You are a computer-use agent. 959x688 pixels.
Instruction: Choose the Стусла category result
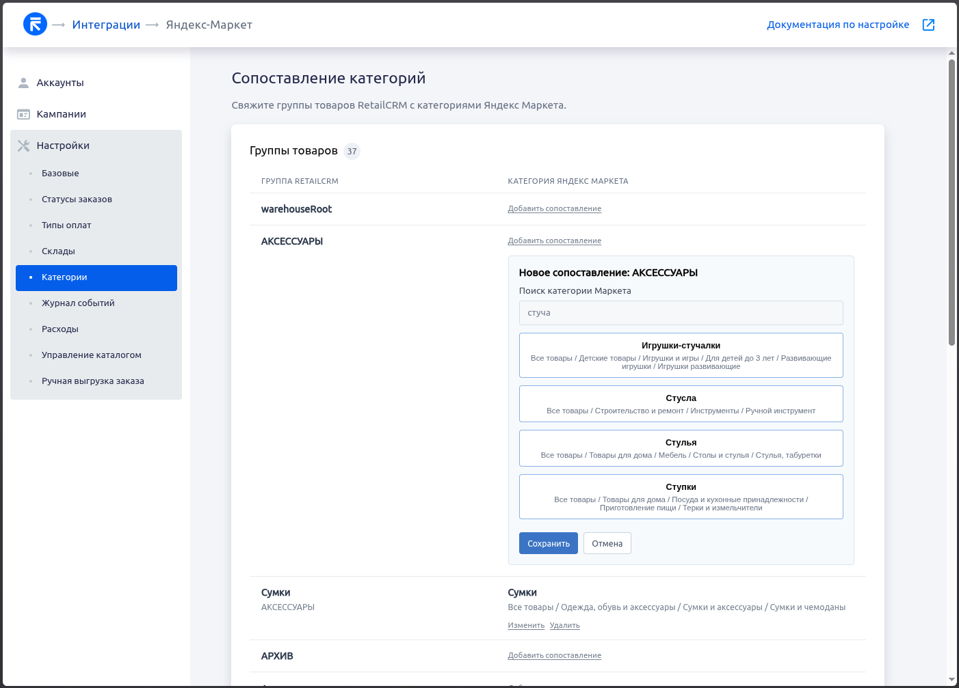coord(681,404)
